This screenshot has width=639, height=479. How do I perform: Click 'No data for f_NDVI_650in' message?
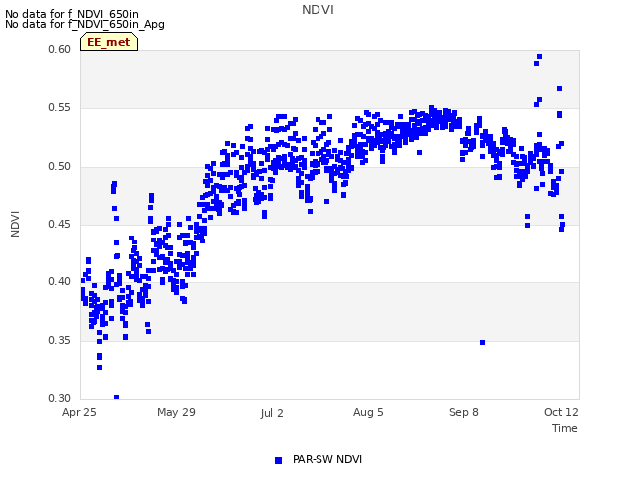pyautogui.click(x=72, y=14)
